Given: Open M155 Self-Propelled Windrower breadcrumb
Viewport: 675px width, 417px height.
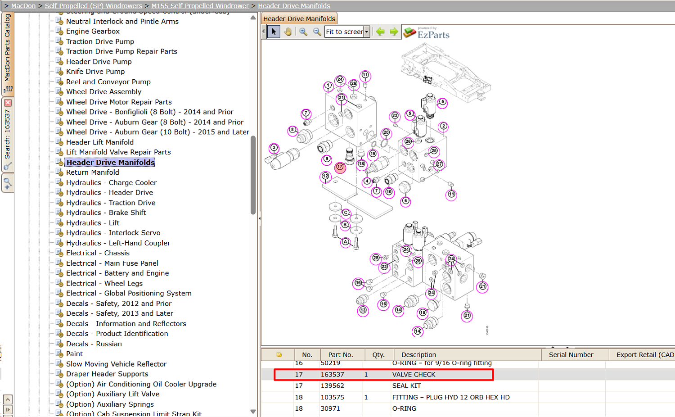Looking at the screenshot, I should pyautogui.click(x=200, y=6).
